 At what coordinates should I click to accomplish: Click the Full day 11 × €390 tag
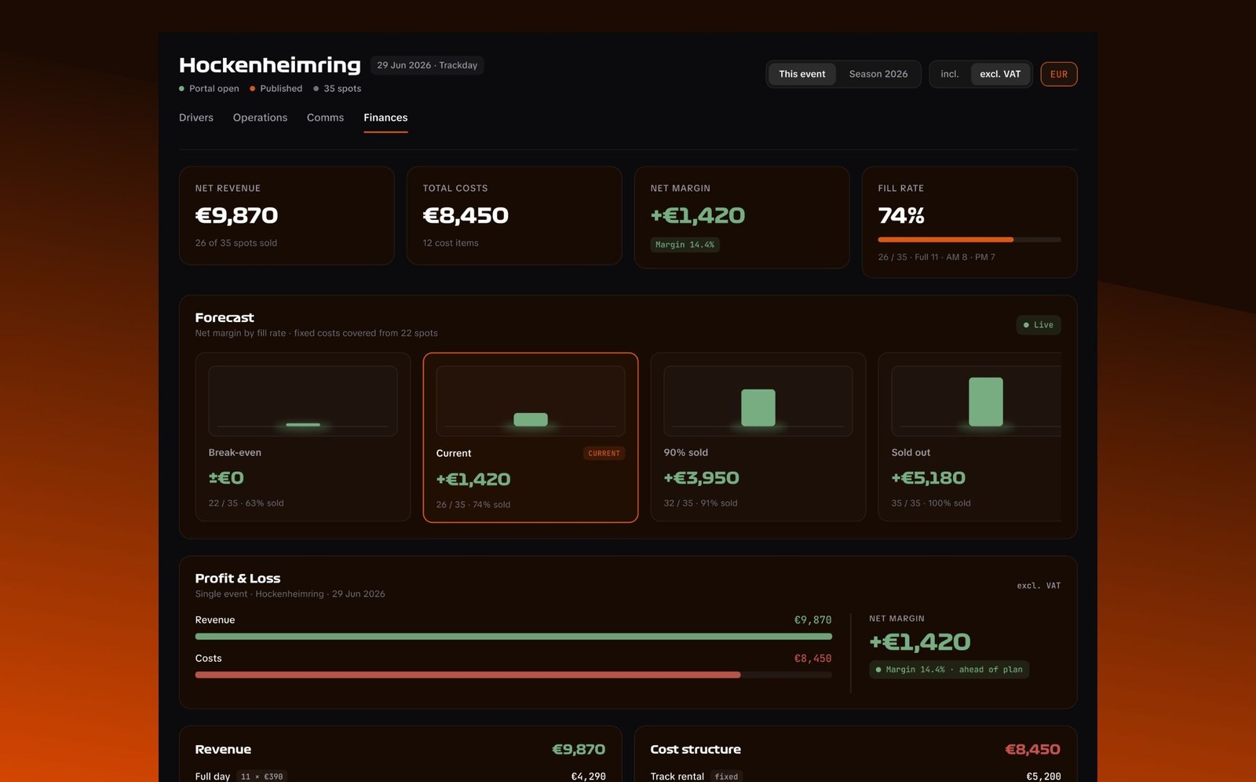pos(261,777)
